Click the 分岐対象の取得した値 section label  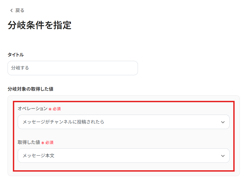point(31,89)
